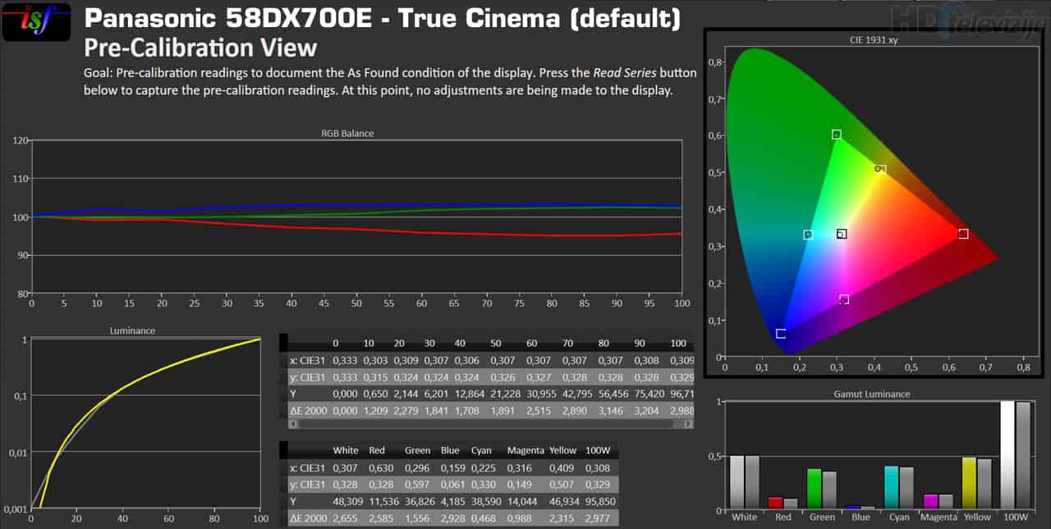Image resolution: width=1051 pixels, height=529 pixels.
Task: Select the white point marker on CIE chart
Action: [842, 234]
